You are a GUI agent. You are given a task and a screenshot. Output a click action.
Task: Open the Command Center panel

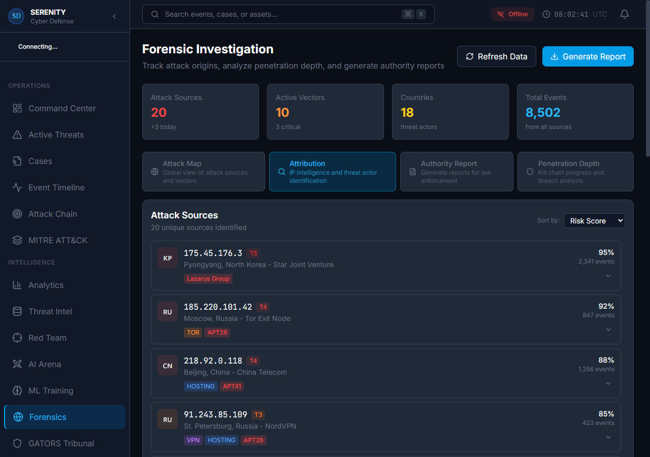62,108
